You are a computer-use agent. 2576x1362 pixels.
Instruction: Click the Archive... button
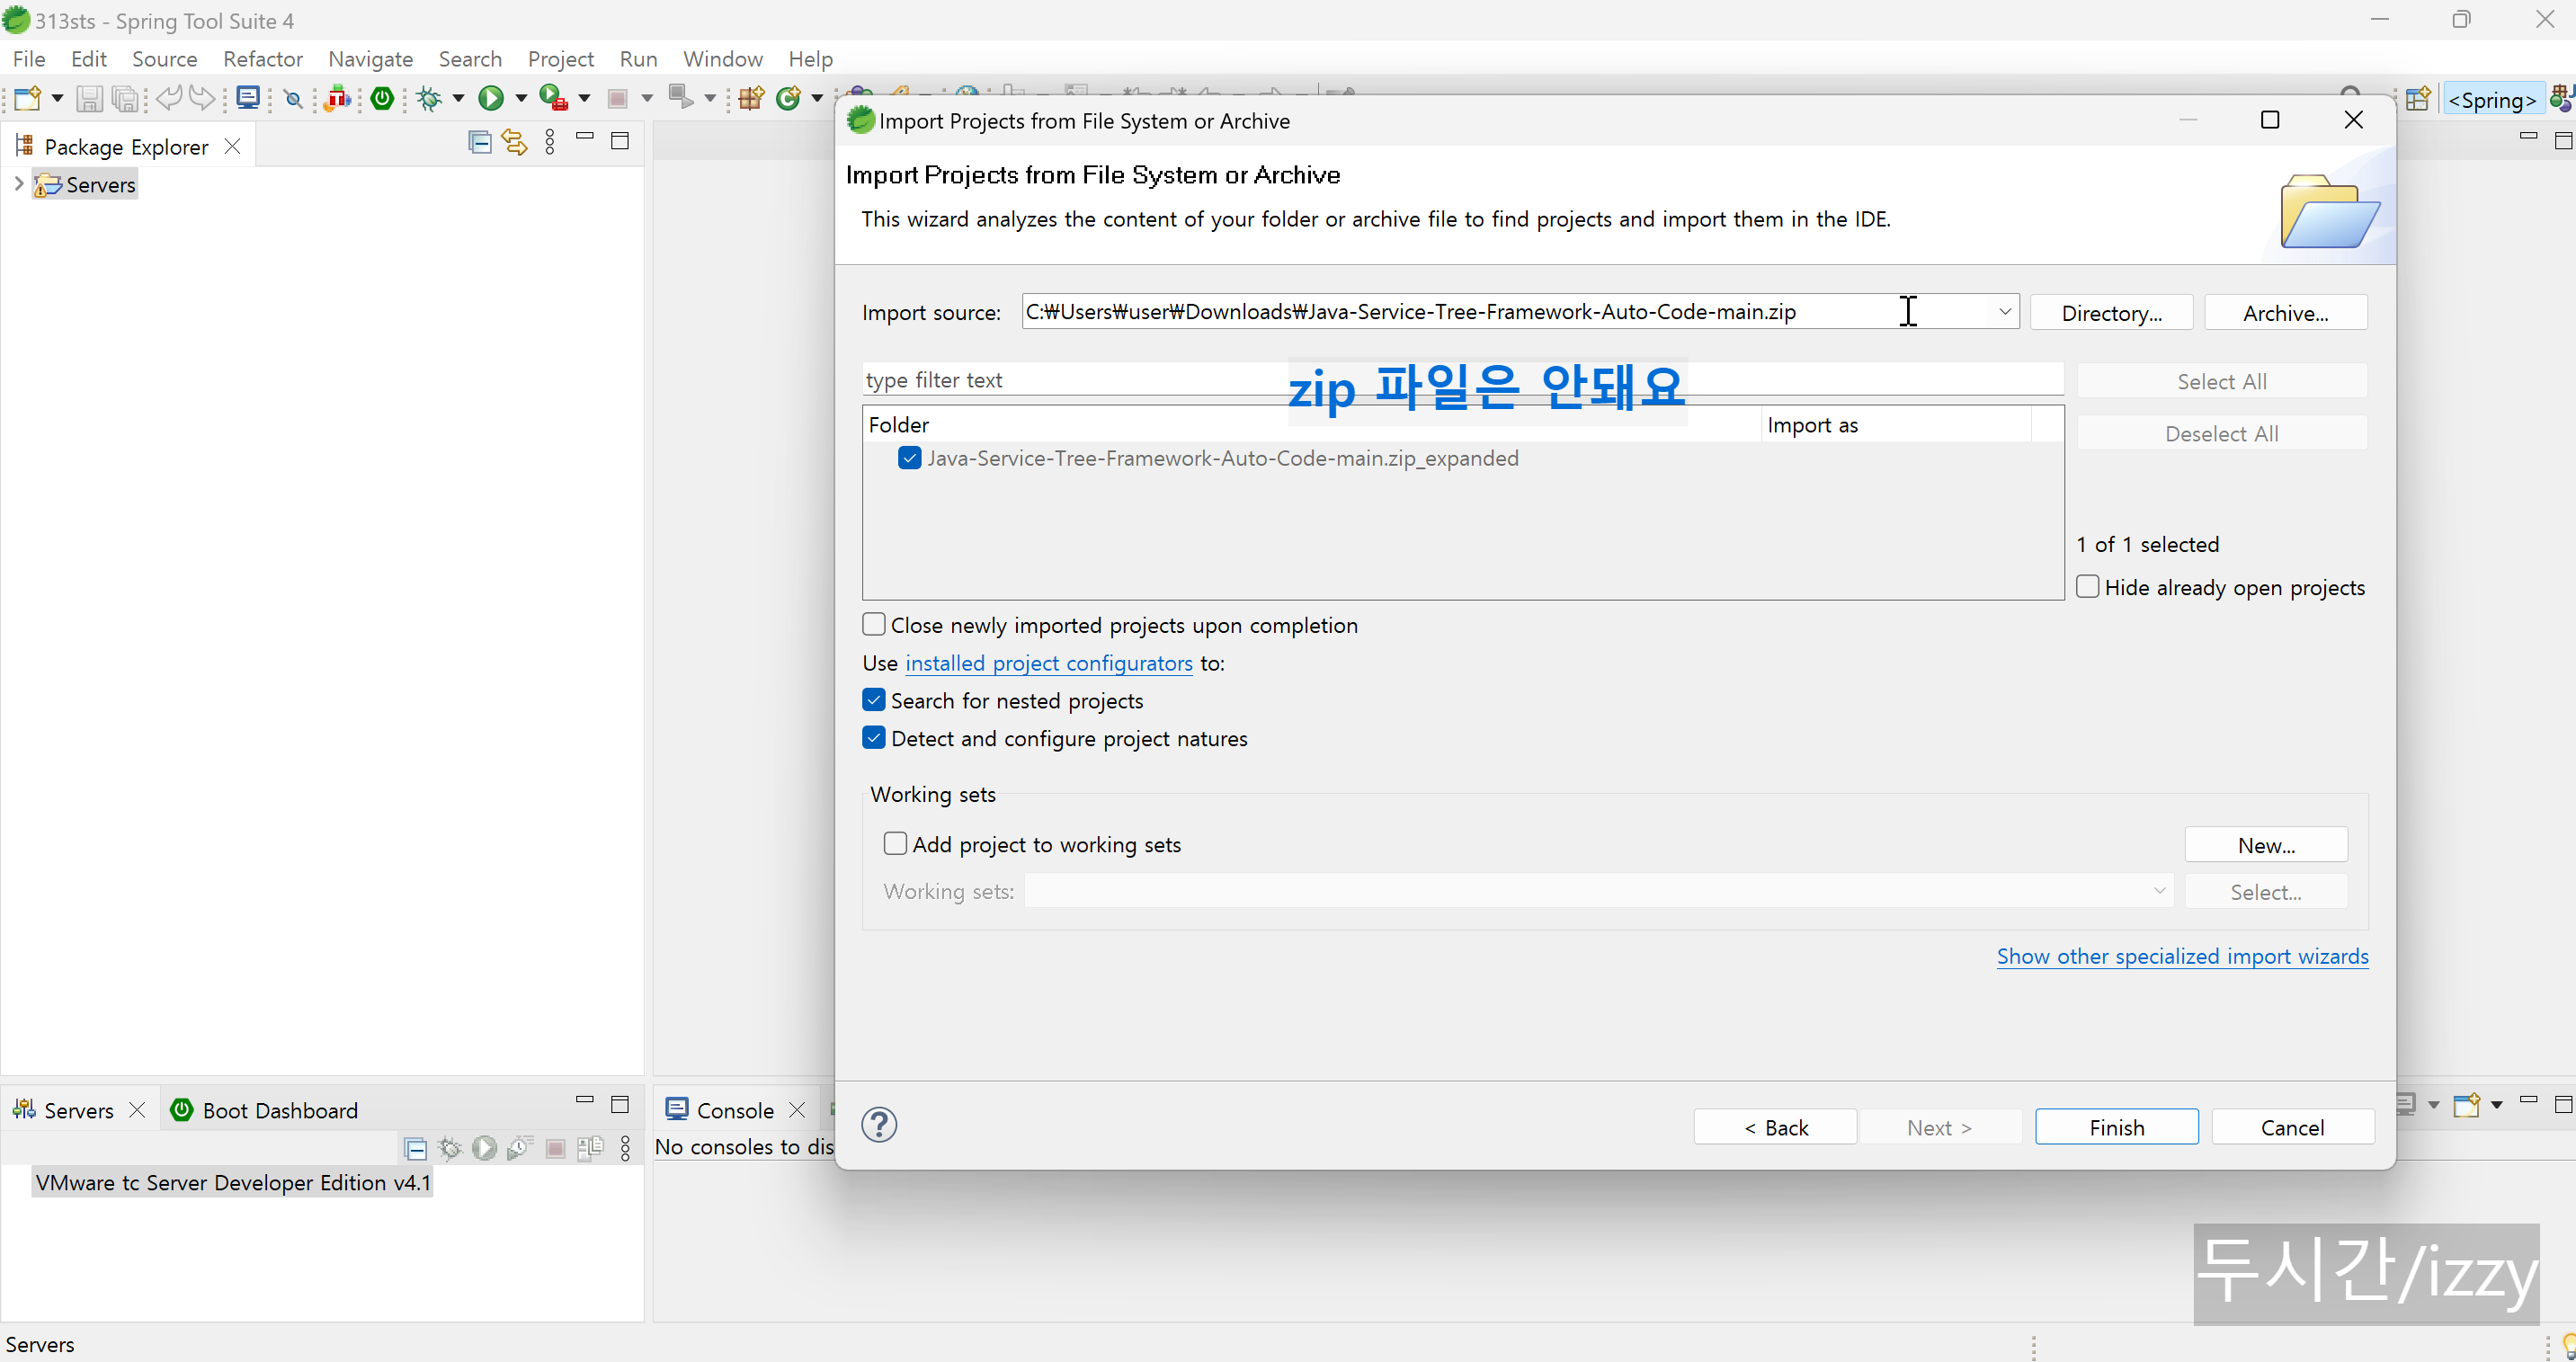click(x=2285, y=313)
